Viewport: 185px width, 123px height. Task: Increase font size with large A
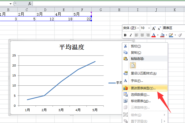[154, 28]
